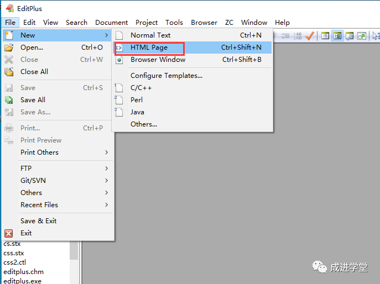The width and height of the screenshot is (380, 284).
Task: Click Exit with the red X icon
Action: click(x=58, y=233)
